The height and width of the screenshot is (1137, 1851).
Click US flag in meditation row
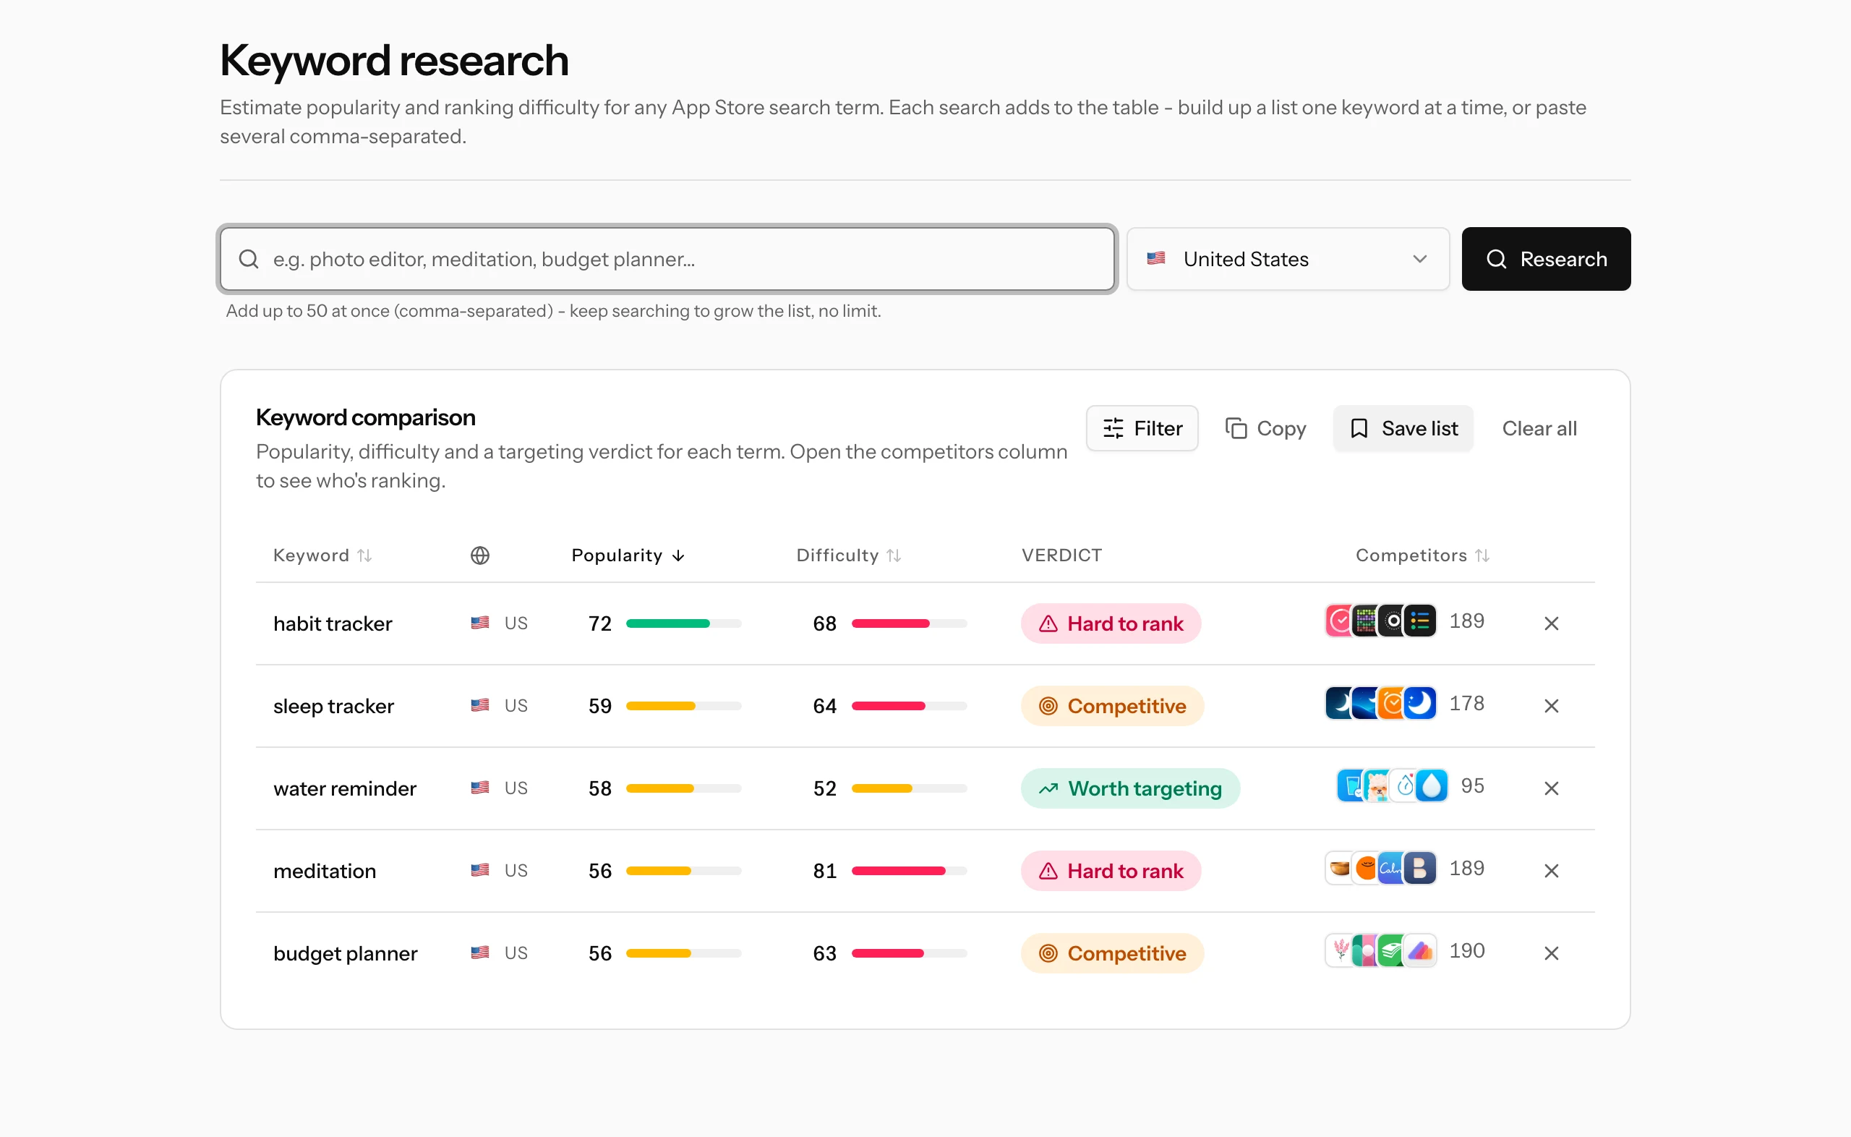pyautogui.click(x=480, y=870)
